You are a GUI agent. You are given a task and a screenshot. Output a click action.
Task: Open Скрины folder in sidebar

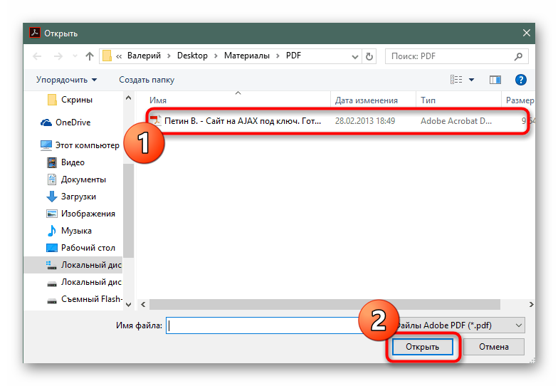click(x=77, y=100)
